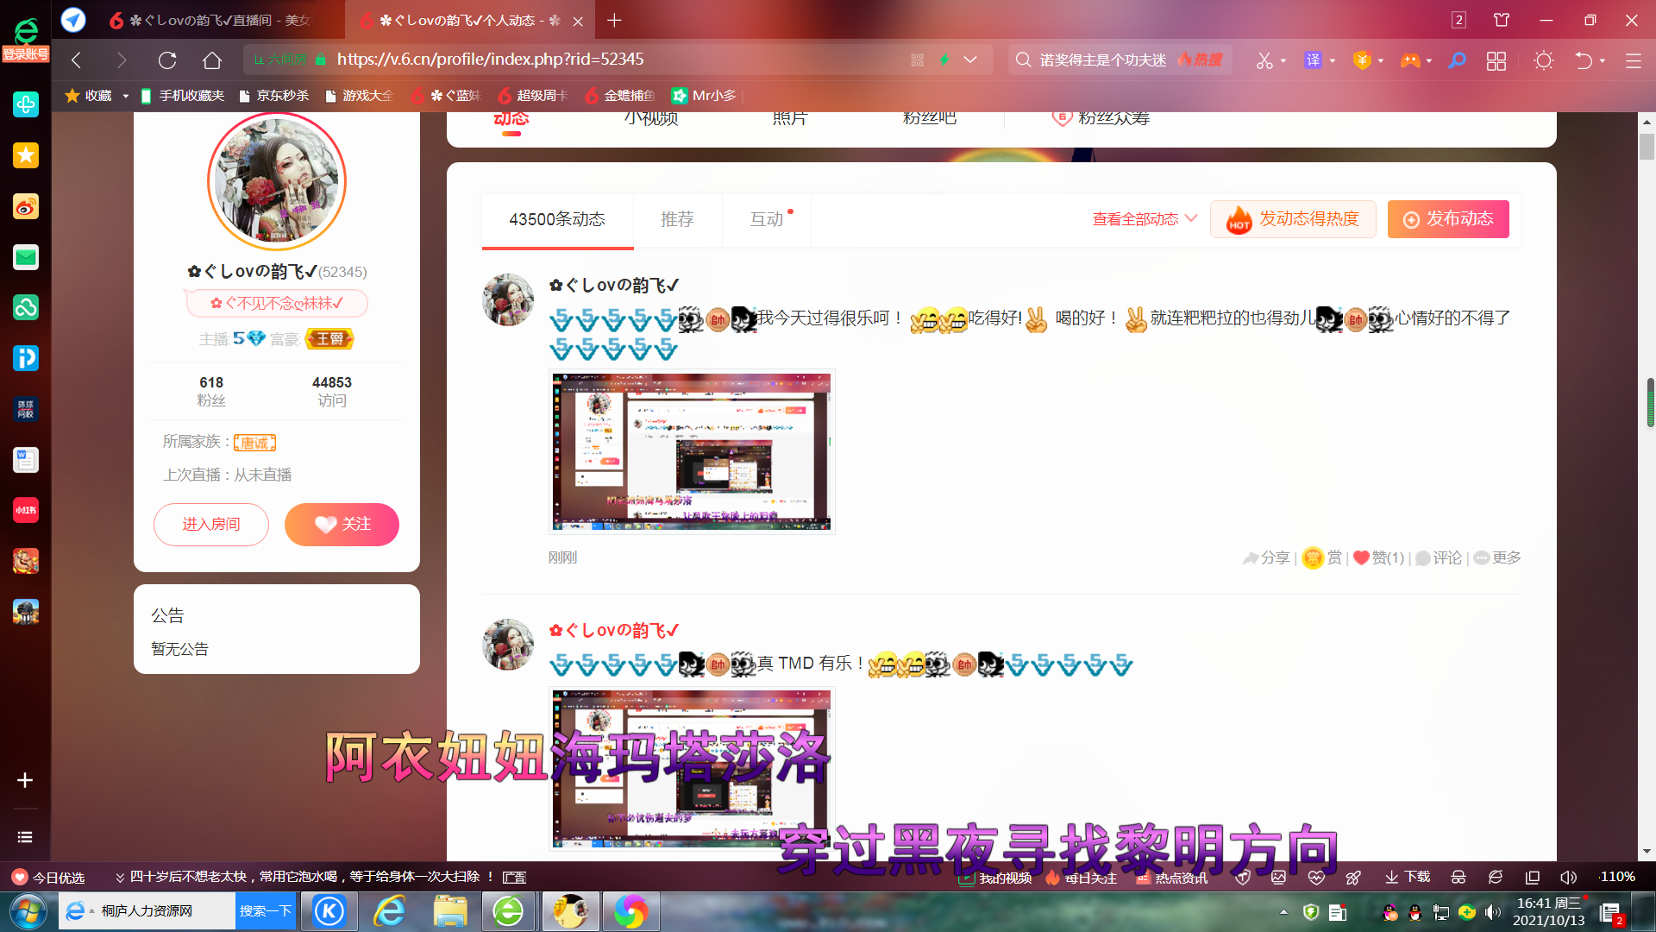Click the QR code icon in address bar

coord(917,60)
